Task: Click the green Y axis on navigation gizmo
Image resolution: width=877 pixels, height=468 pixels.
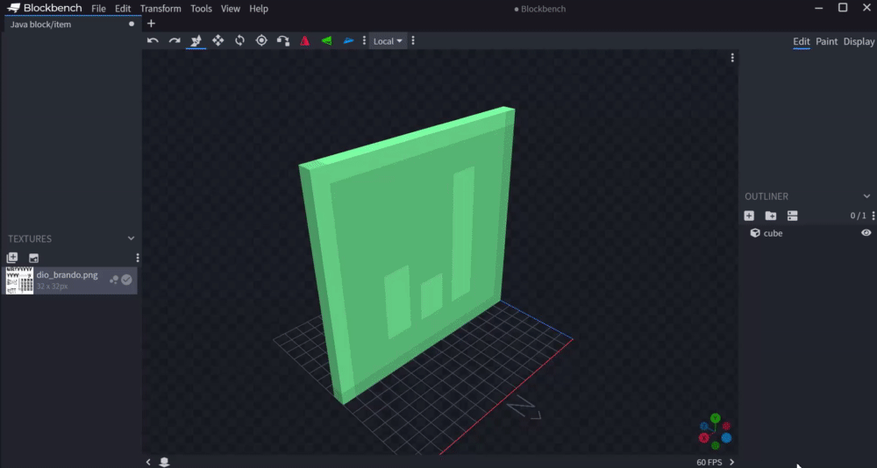Action: click(716, 418)
